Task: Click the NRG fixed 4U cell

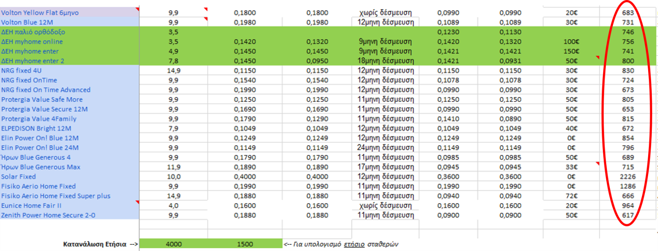Action: point(70,71)
